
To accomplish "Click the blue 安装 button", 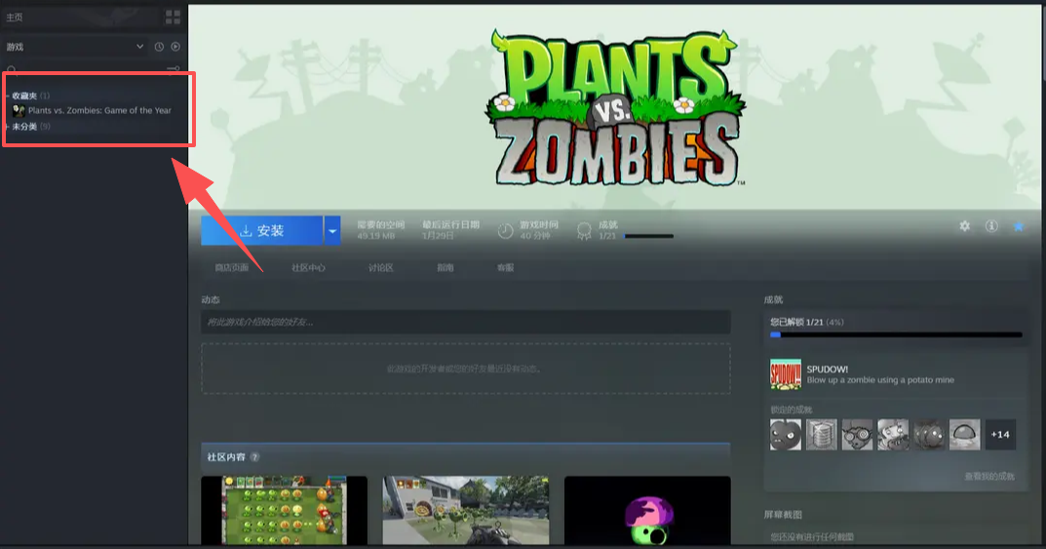I will [x=261, y=231].
